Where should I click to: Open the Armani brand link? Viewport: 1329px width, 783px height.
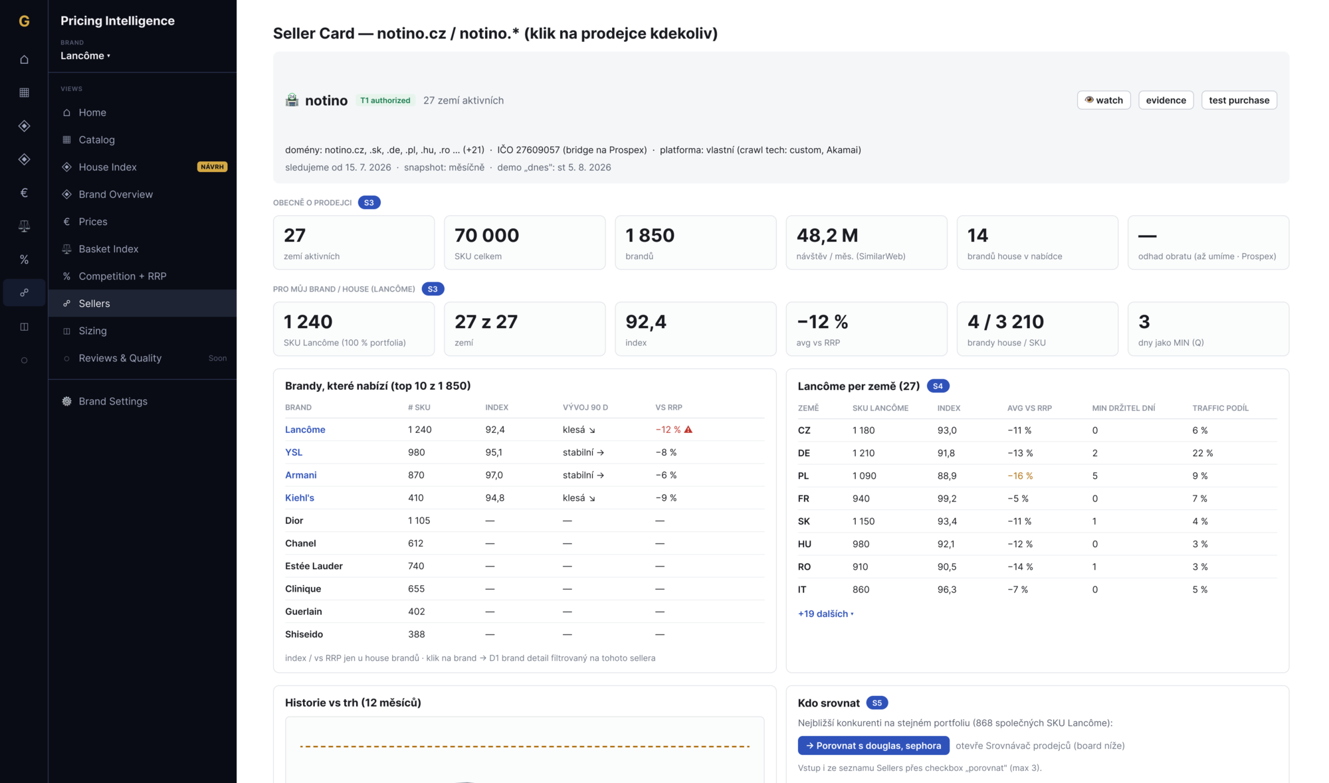coord(301,475)
